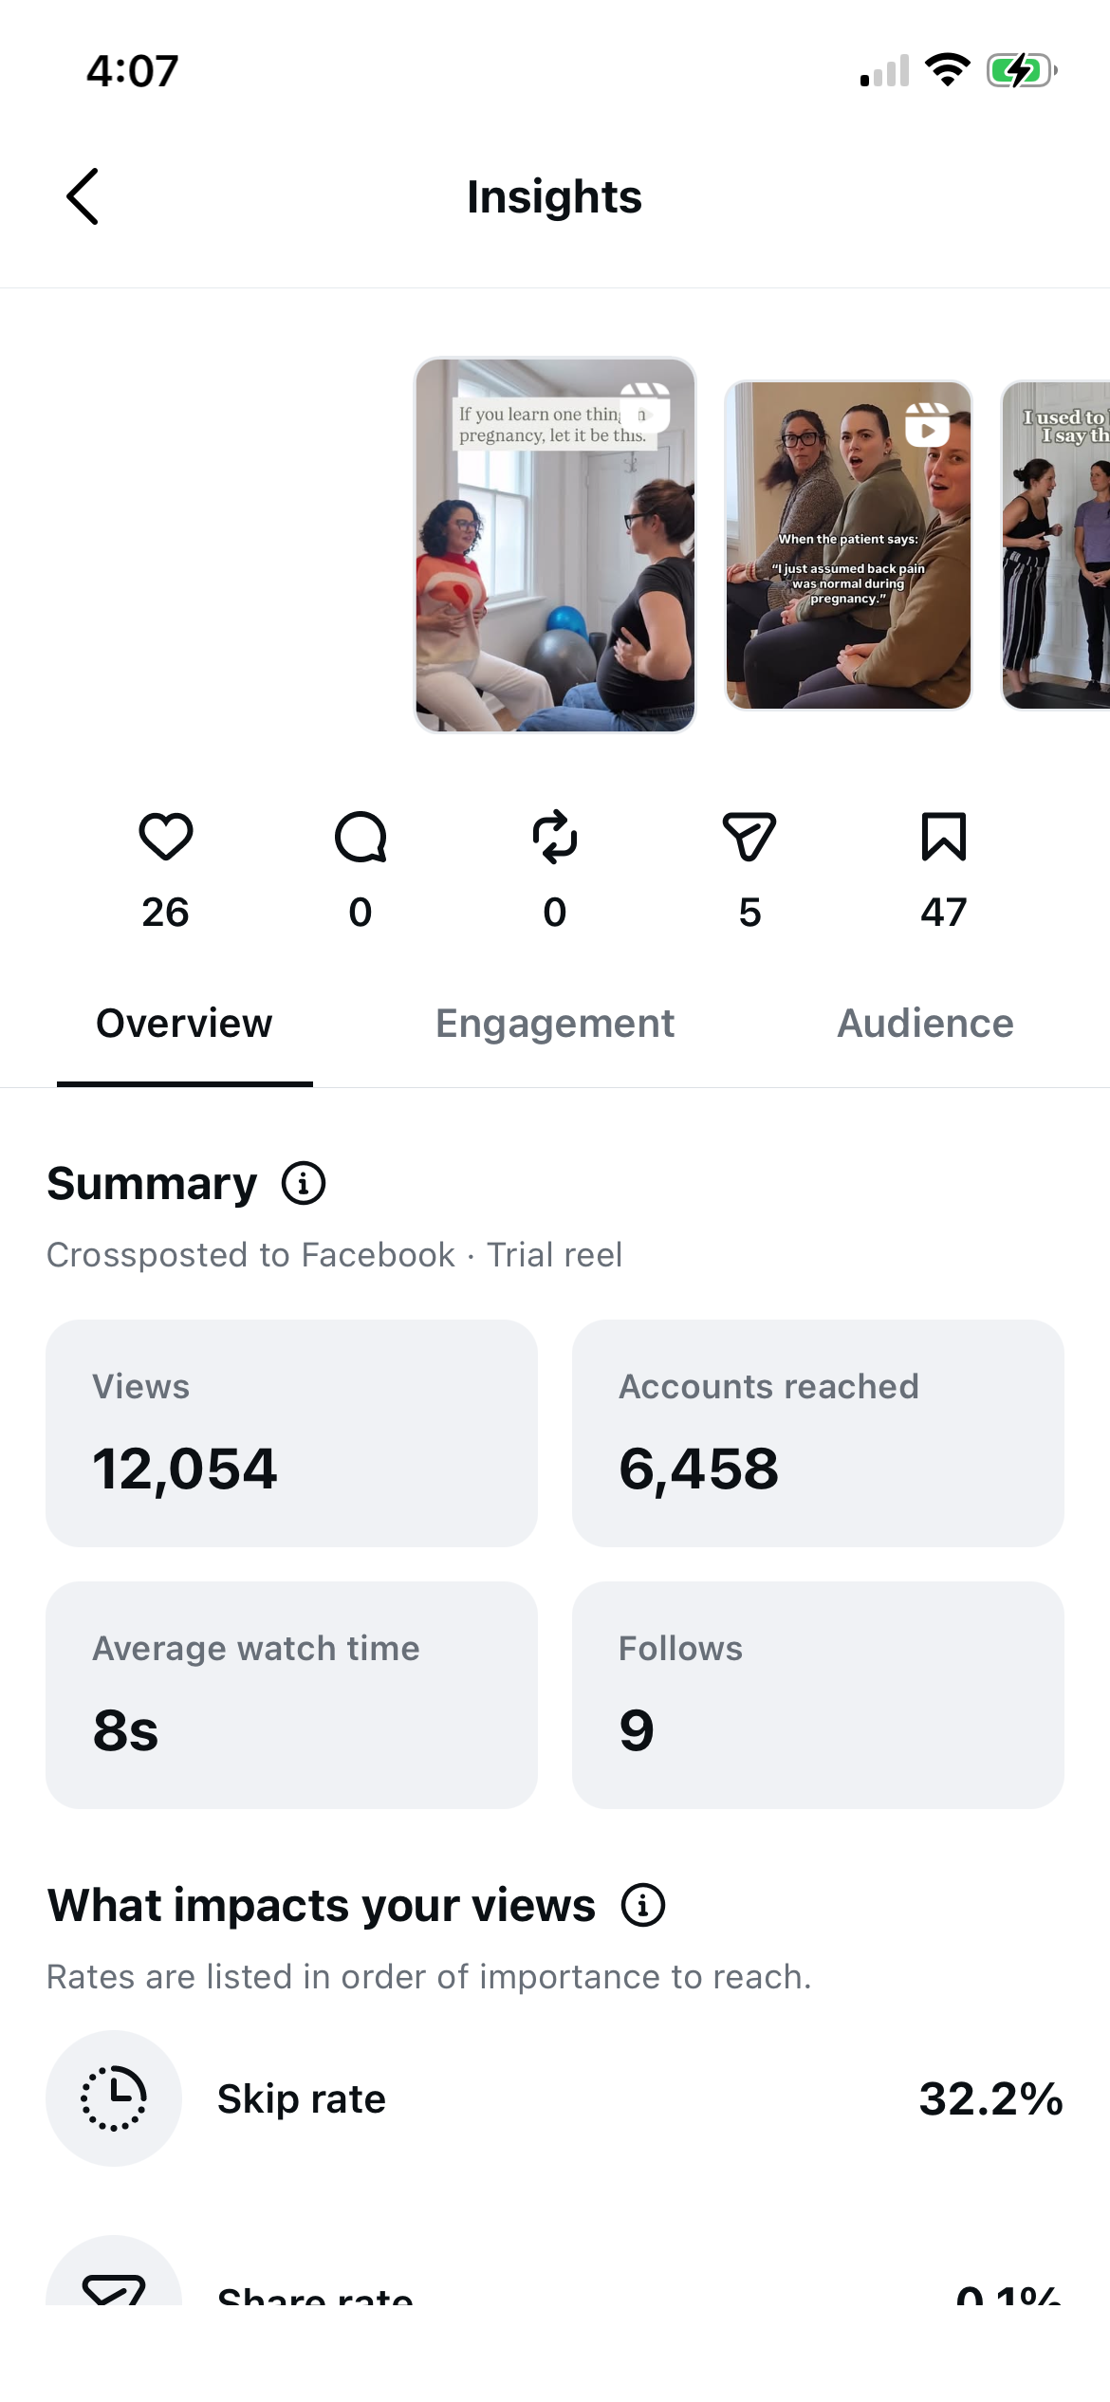Tap the Skip rate row
The height and width of the screenshot is (2402, 1110).
pyautogui.click(x=555, y=2098)
